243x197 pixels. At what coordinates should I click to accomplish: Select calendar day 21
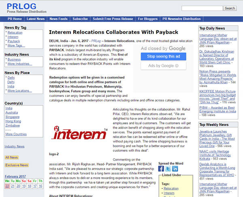click(13, 186)
